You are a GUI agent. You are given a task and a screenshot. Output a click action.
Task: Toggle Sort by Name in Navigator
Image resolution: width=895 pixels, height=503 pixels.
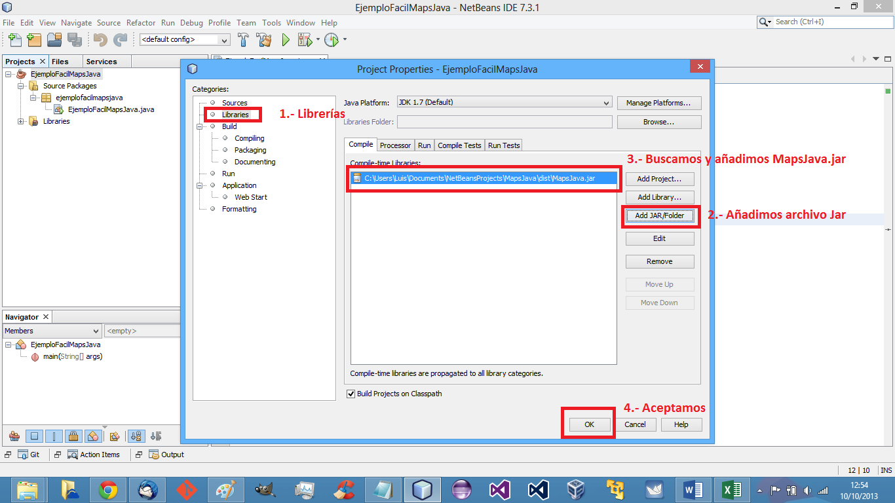(x=136, y=436)
